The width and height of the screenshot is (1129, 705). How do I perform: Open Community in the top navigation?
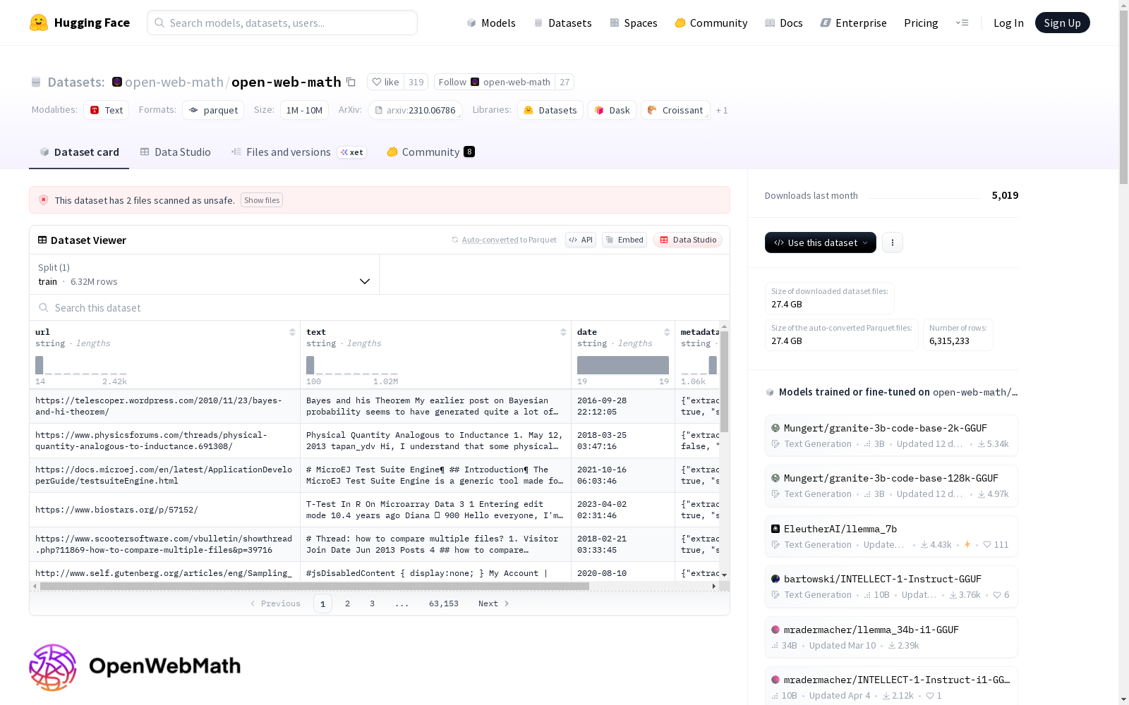tap(711, 23)
